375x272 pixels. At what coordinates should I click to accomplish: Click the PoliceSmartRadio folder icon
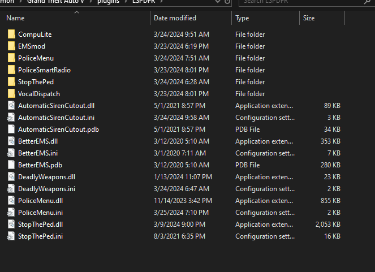[x=11, y=70]
